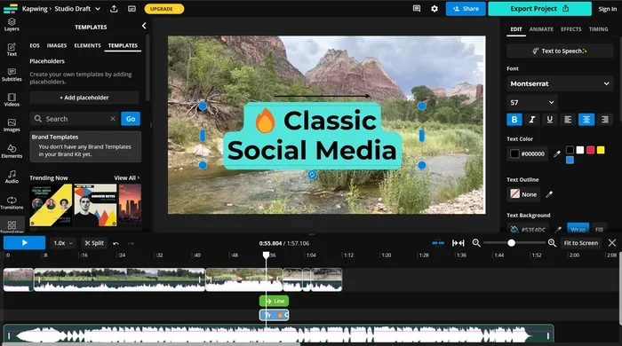Viewport: 622px width, 346px height.
Task: Undo the last action in timeline
Action: (116, 243)
